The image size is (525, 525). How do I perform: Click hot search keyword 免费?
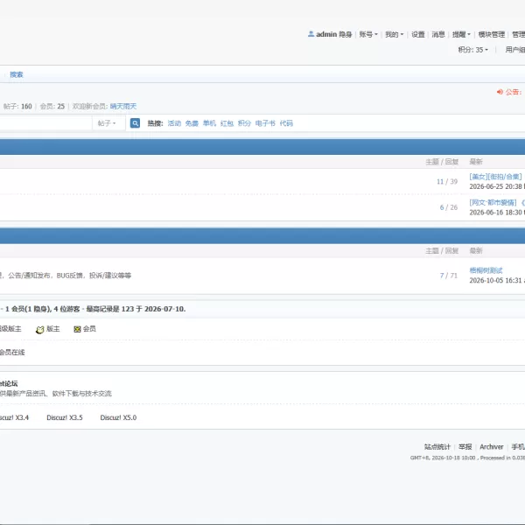192,123
